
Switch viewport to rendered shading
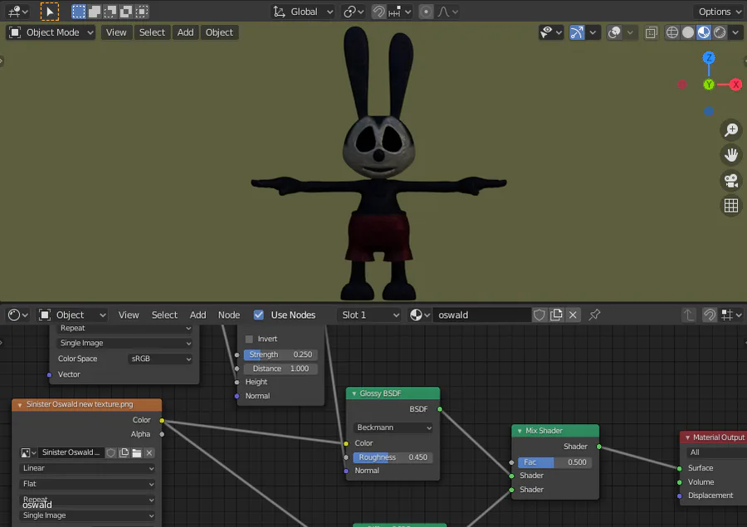(x=720, y=32)
